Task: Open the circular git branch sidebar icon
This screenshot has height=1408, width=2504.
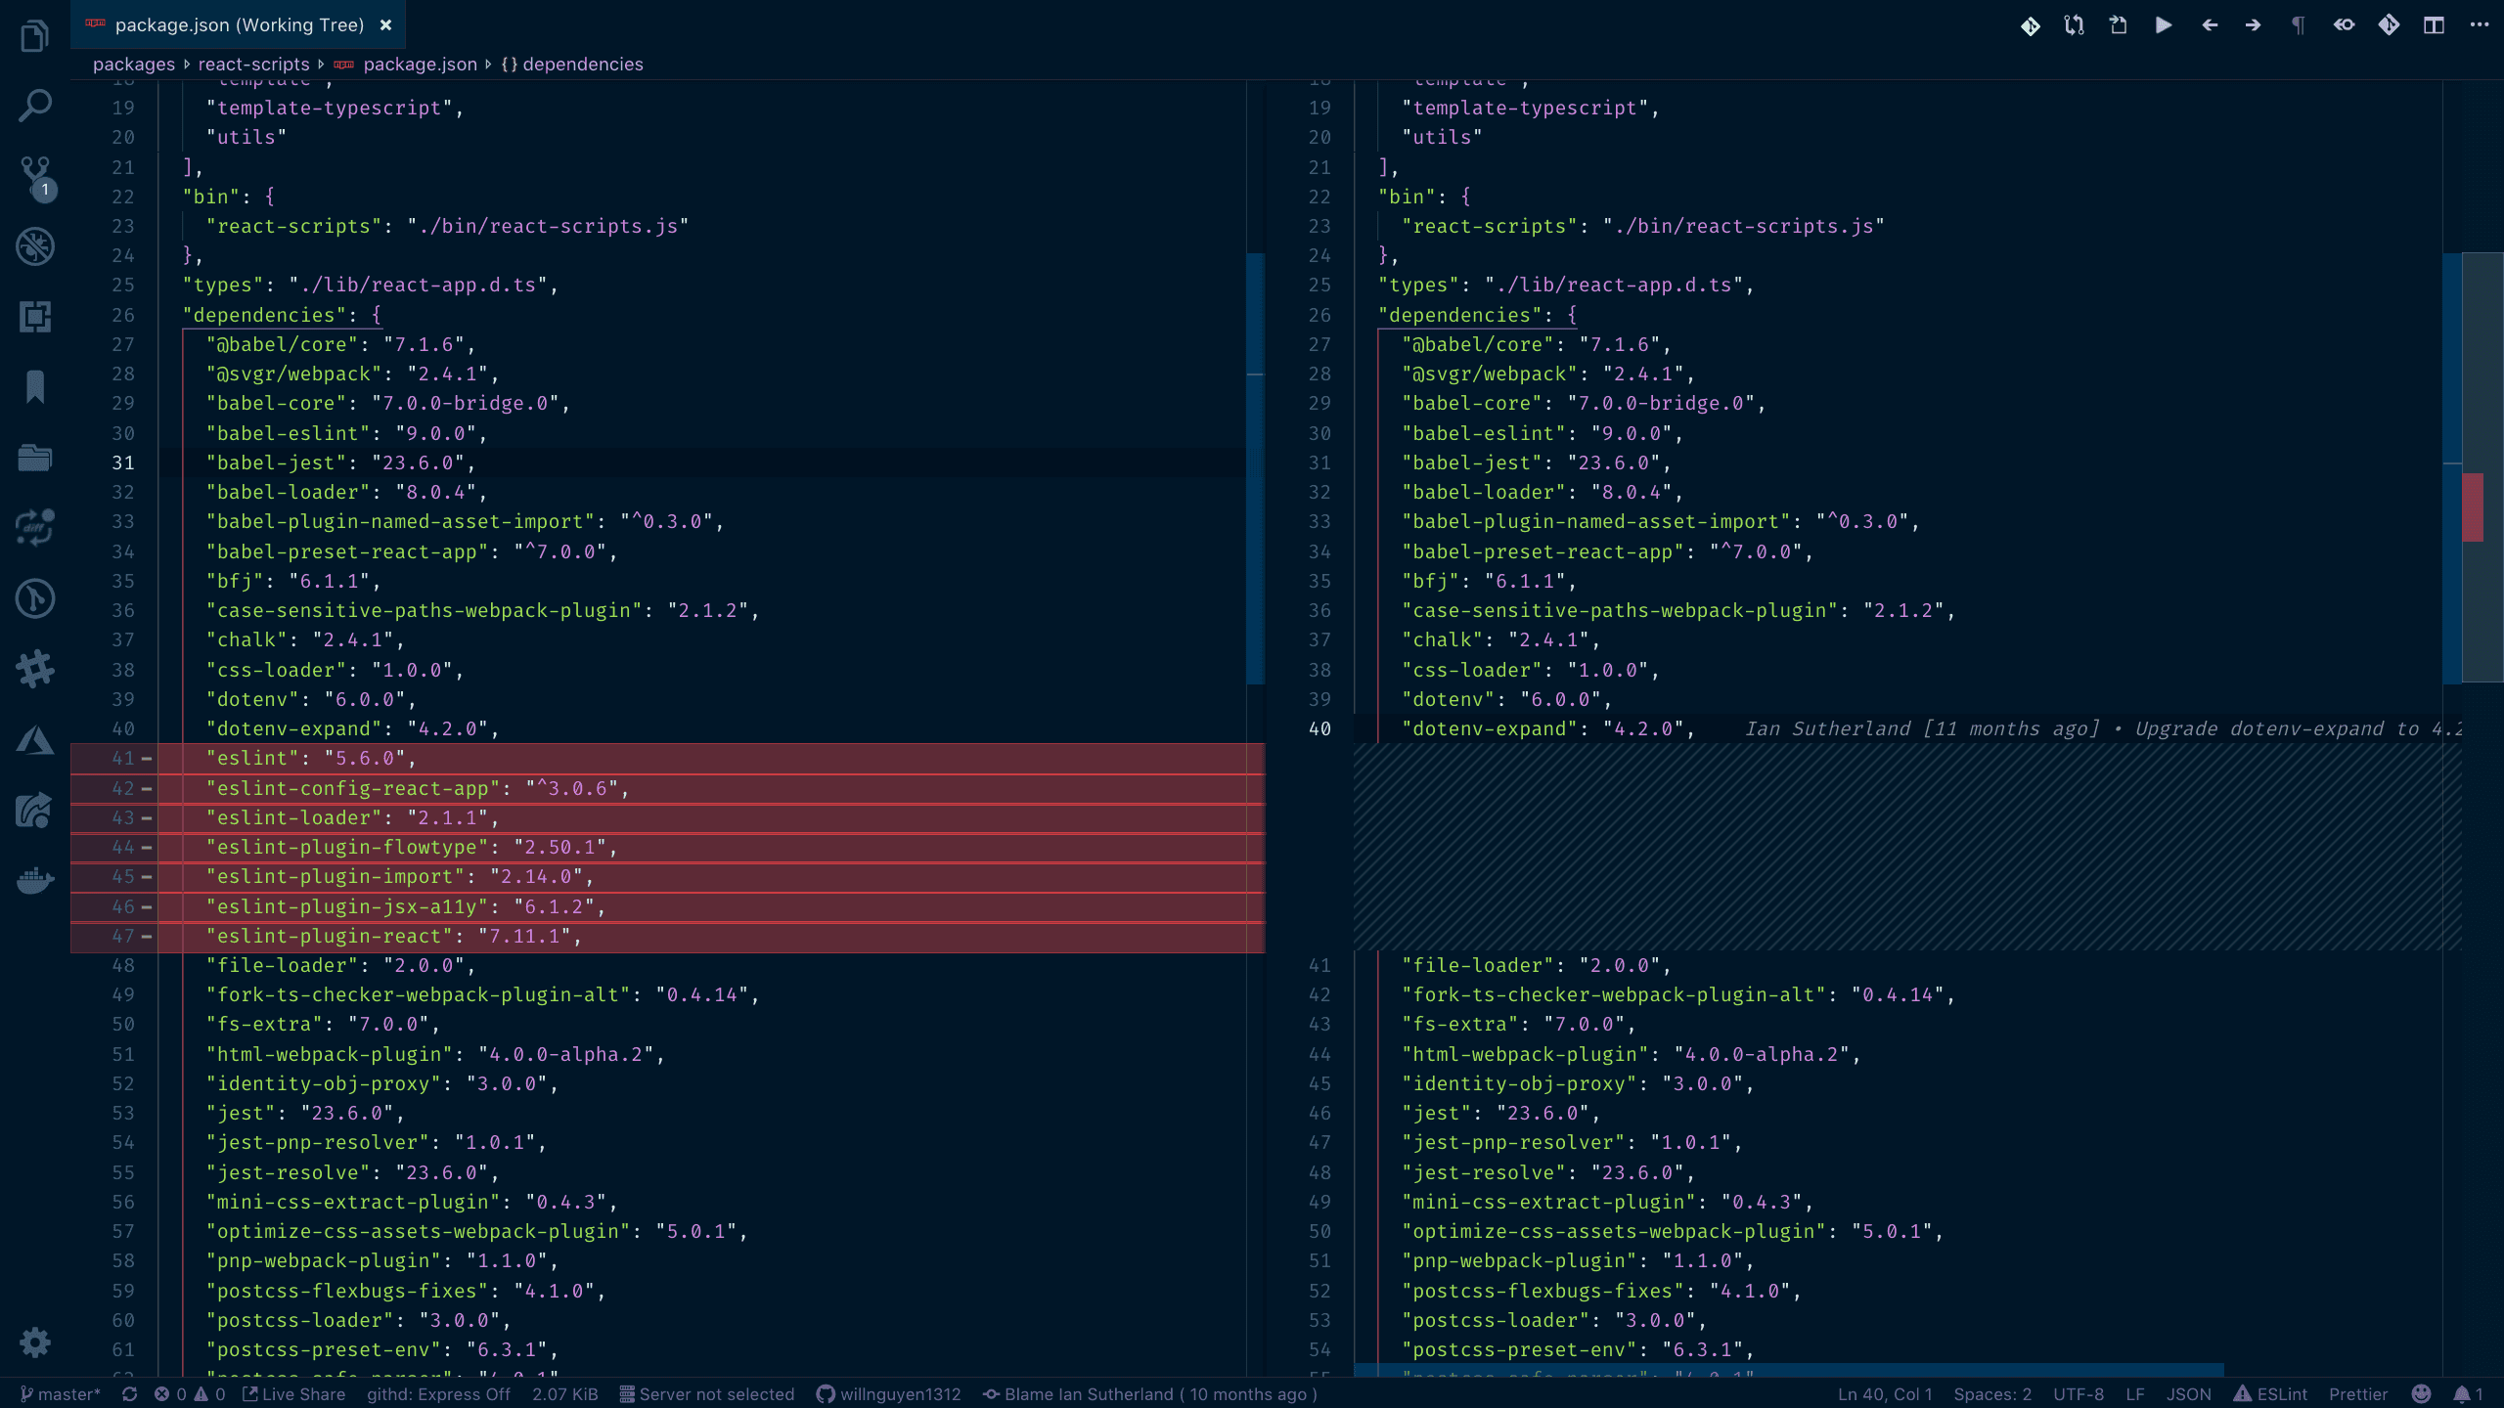Action: click(x=35, y=598)
